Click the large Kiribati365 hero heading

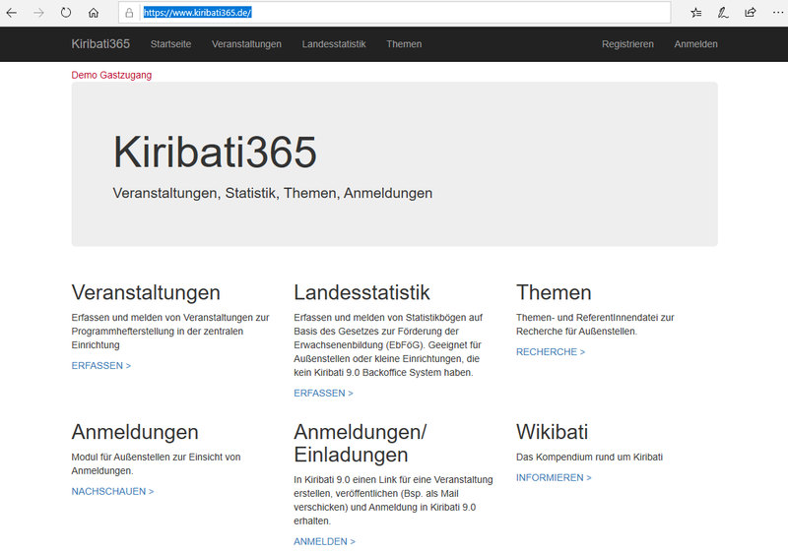(x=215, y=153)
